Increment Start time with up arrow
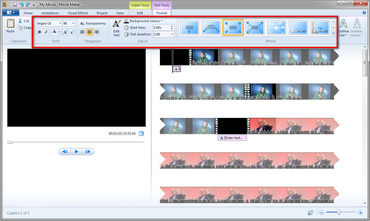Viewport: 370px width, 221px height. coord(172,26)
